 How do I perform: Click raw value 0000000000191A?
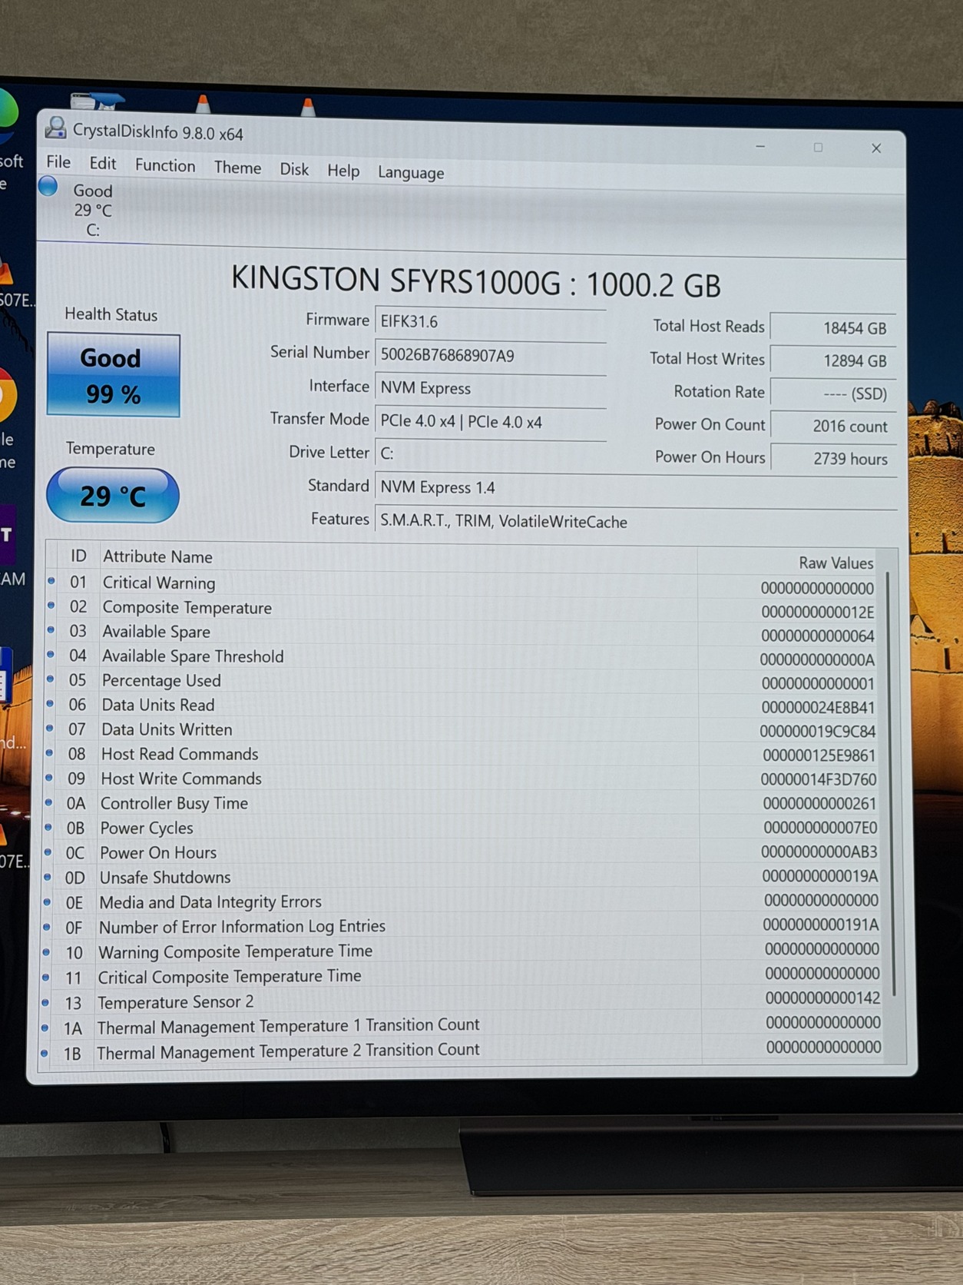click(820, 925)
